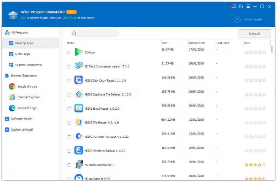The image size is (277, 182).
Task: Switch to Metro Apps list
Action: [x=30, y=54]
